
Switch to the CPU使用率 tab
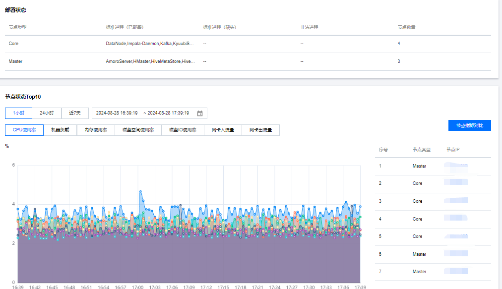point(24,130)
